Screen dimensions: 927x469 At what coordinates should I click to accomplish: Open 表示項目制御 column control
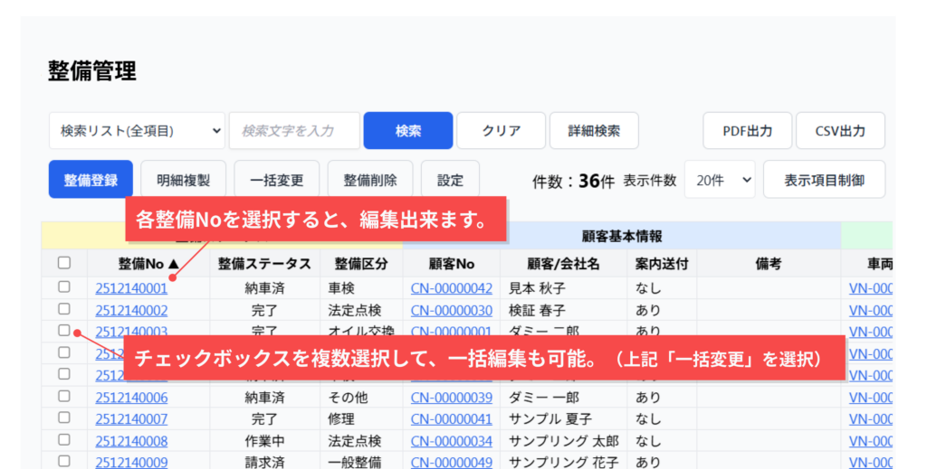[x=824, y=180]
